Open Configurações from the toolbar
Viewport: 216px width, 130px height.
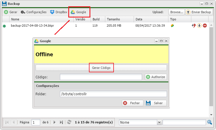click(33, 12)
